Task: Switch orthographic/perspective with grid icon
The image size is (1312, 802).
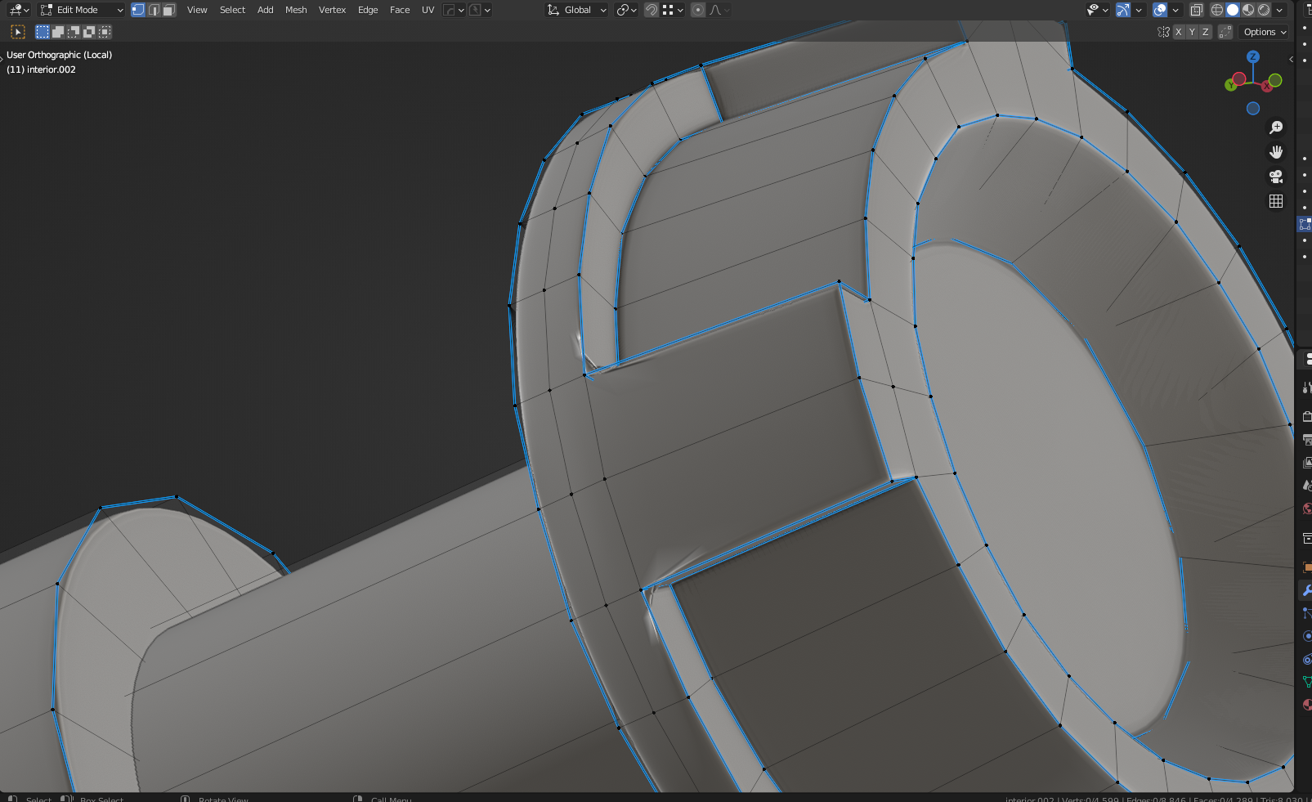Action: pyautogui.click(x=1275, y=201)
